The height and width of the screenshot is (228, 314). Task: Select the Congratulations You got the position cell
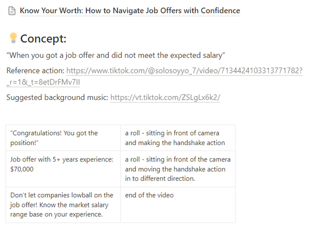63,138
